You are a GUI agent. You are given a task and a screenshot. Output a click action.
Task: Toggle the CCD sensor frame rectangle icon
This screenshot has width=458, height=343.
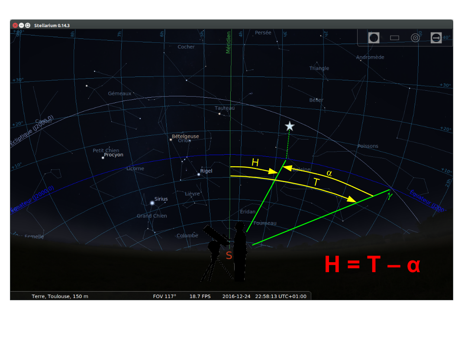coord(394,38)
